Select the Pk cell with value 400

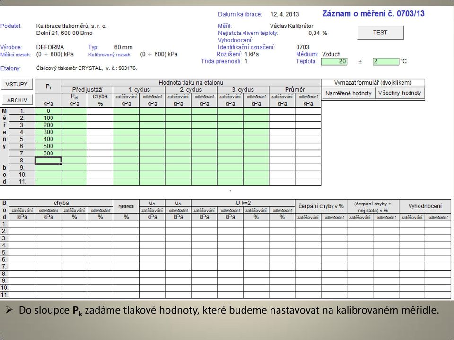[x=48, y=139]
